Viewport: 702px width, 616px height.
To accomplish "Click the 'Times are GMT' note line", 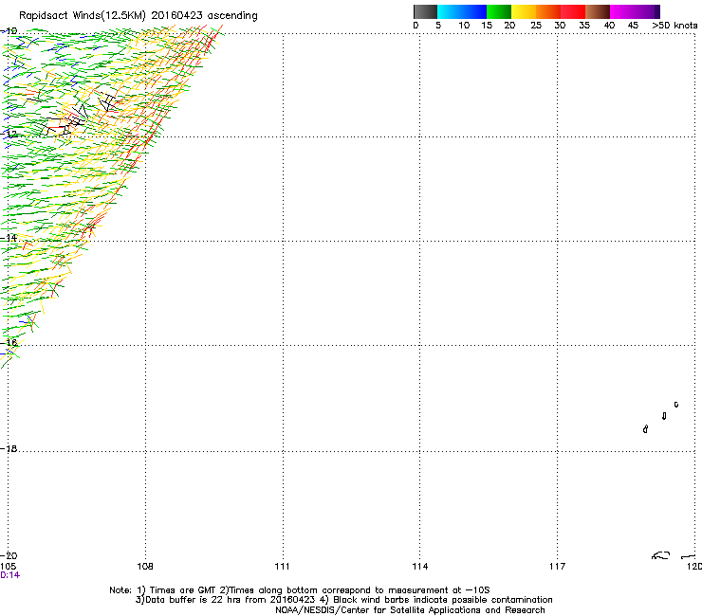I will pos(300,590).
